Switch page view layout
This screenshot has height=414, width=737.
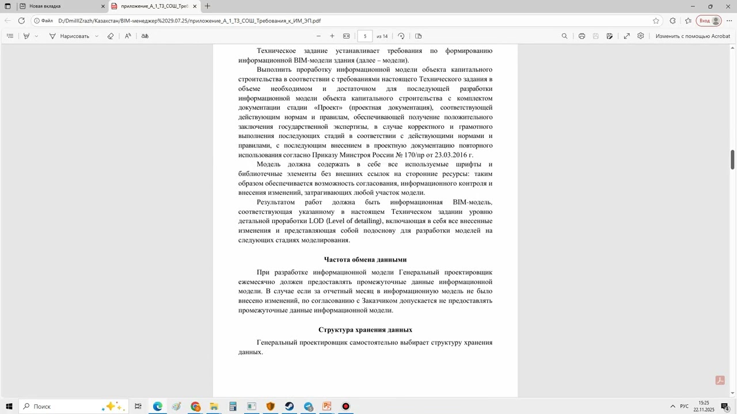(x=419, y=36)
